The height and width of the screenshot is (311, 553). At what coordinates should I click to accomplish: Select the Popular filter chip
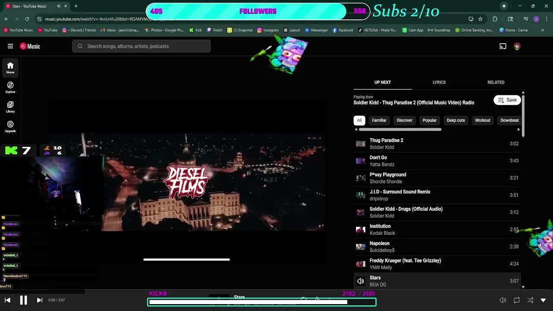[429, 120]
